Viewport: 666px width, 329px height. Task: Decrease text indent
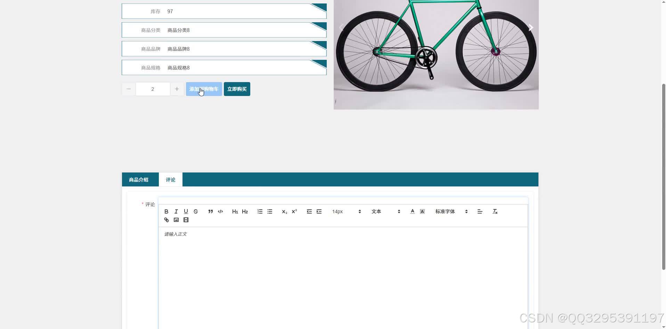(x=309, y=211)
